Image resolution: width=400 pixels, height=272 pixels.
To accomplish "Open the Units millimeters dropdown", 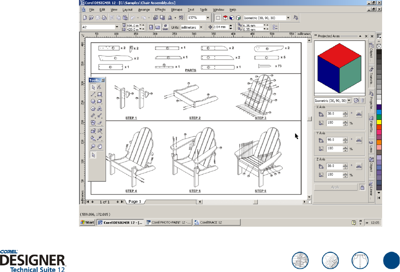I will pyautogui.click(x=201, y=27).
